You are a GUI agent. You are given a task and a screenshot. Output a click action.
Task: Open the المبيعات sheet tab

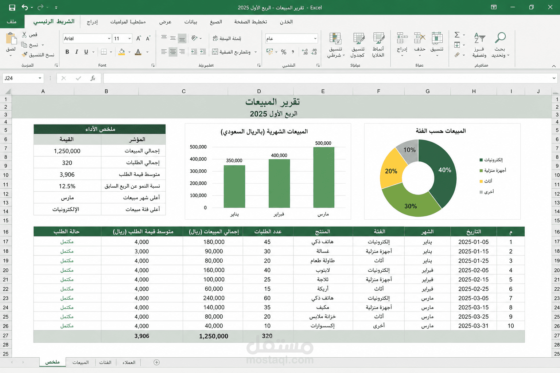pos(81,362)
